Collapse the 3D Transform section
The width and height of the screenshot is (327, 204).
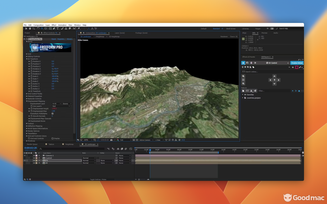[x=27, y=59]
